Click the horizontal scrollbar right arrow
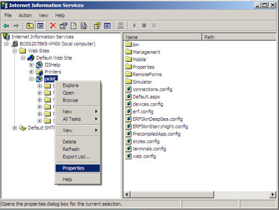 coord(272,195)
